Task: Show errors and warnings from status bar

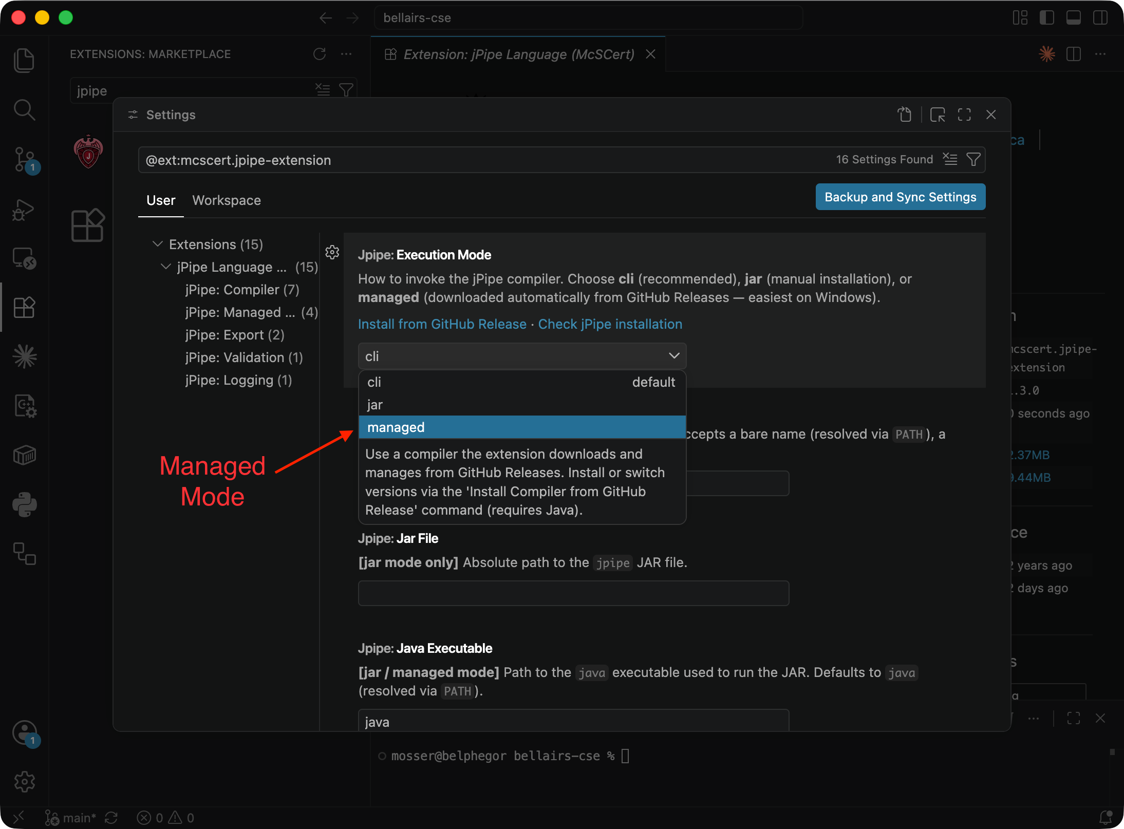Action: pos(165,818)
